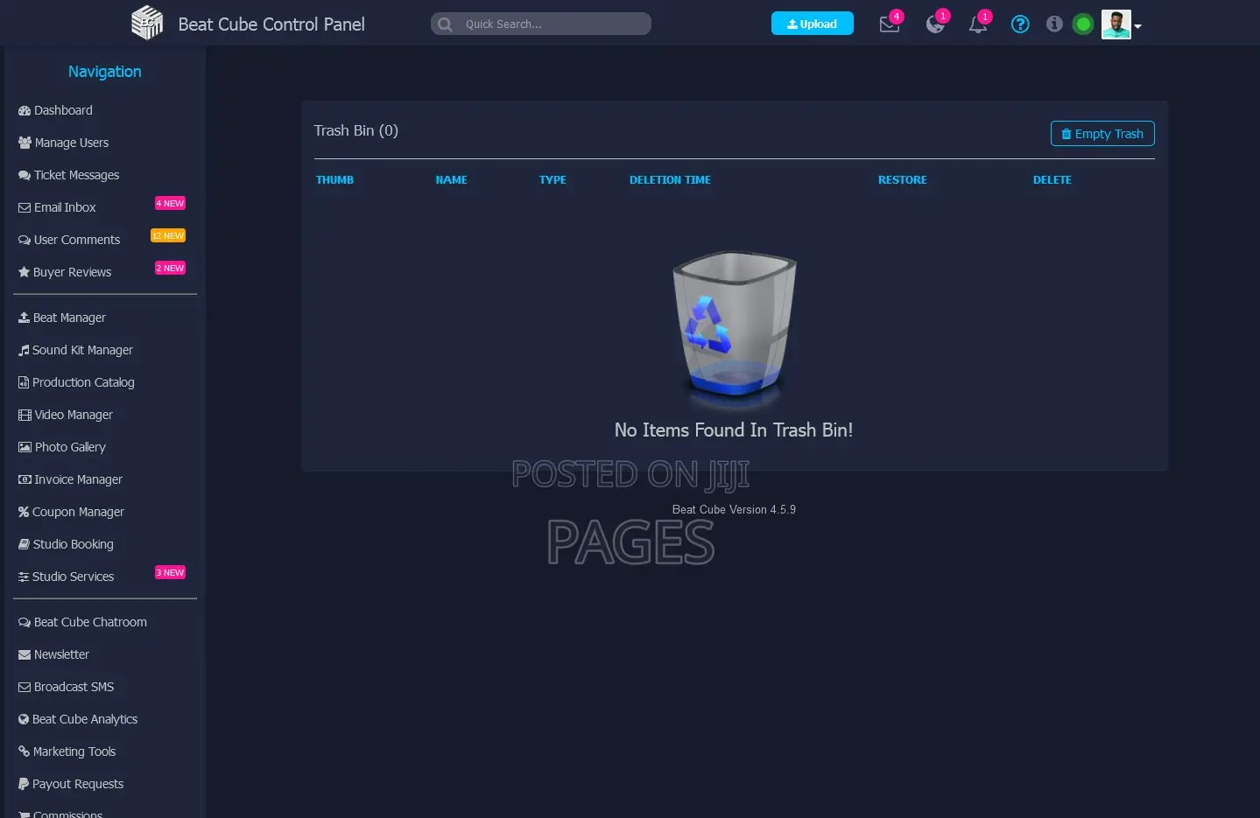
Task: Click the green online status indicator
Action: pyautogui.click(x=1083, y=24)
